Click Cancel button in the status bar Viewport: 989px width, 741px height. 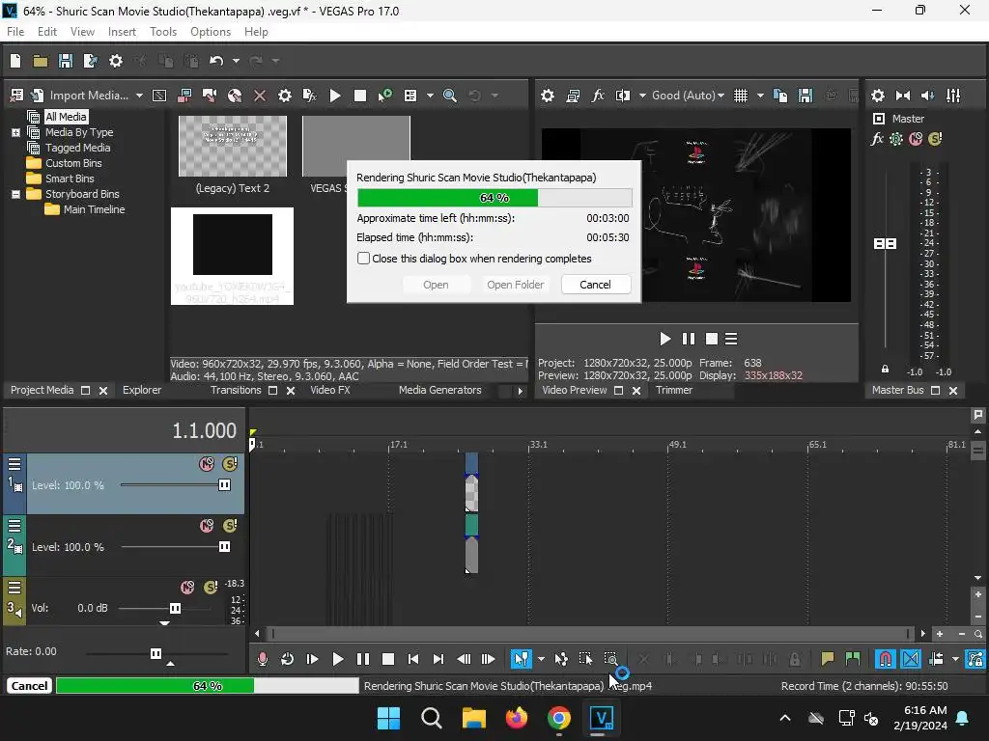(x=29, y=686)
